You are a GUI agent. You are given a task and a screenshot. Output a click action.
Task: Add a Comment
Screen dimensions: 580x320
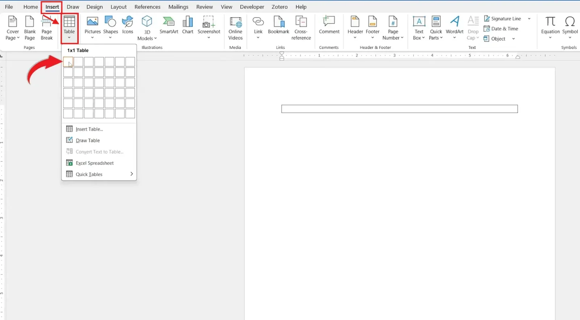329,25
